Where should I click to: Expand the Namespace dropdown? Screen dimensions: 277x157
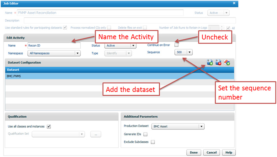click(x=78, y=53)
